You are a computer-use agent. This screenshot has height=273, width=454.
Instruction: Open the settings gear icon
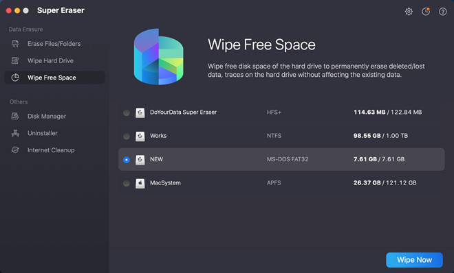(409, 12)
